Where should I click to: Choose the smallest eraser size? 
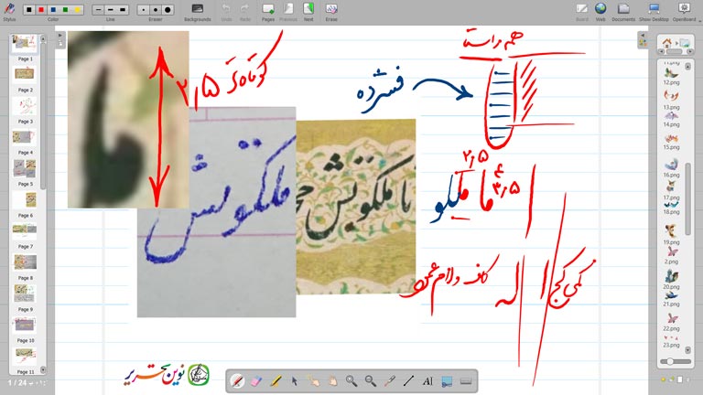click(x=146, y=9)
